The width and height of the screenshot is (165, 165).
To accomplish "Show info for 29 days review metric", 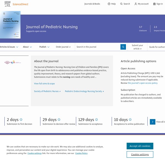I will pyautogui.click(x=59, y=120).
